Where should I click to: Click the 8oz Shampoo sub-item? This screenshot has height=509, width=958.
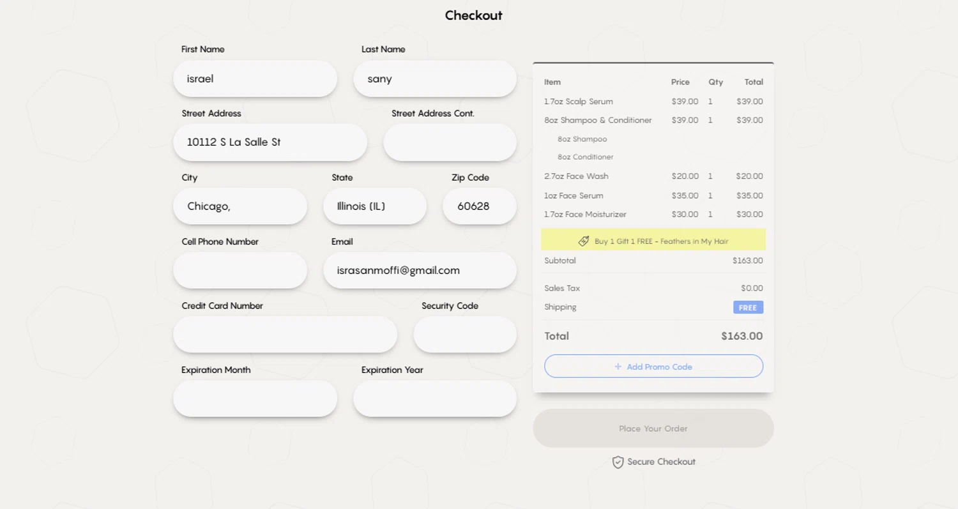pos(582,139)
